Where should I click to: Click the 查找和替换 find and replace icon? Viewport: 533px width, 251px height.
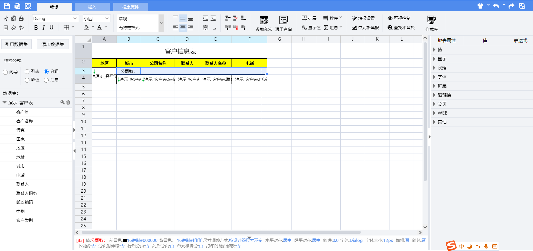(x=390, y=28)
